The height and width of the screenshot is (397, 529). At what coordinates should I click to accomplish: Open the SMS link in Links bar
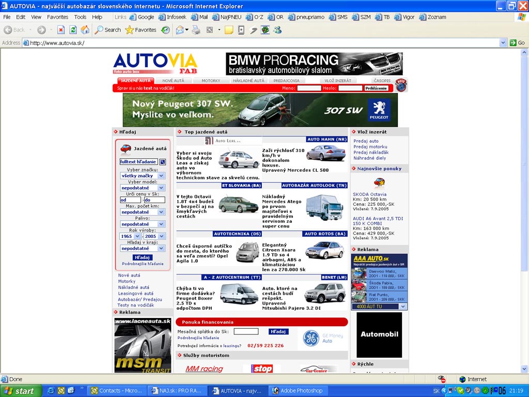pyautogui.click(x=338, y=17)
